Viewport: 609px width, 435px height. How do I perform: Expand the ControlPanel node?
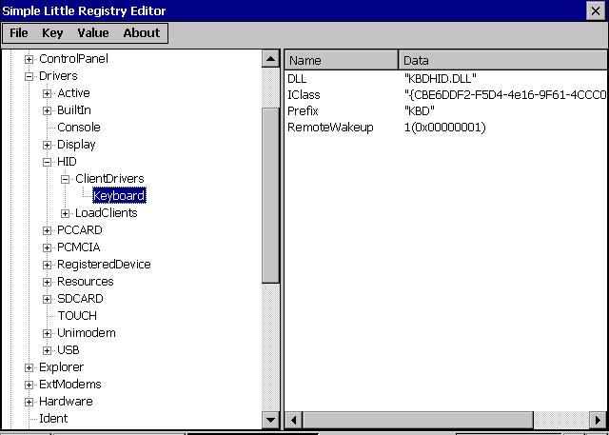pyautogui.click(x=29, y=59)
